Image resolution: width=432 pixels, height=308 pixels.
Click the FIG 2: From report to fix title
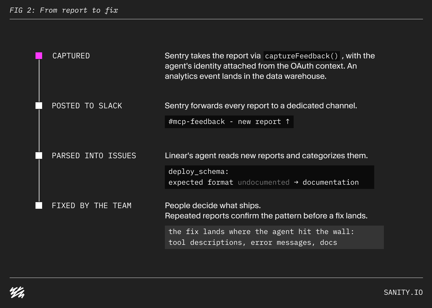tap(64, 10)
